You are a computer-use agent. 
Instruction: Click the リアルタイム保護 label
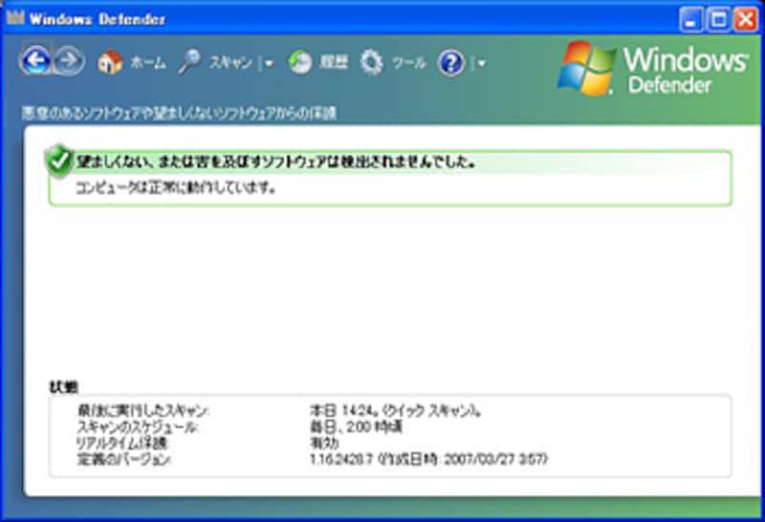point(122,443)
